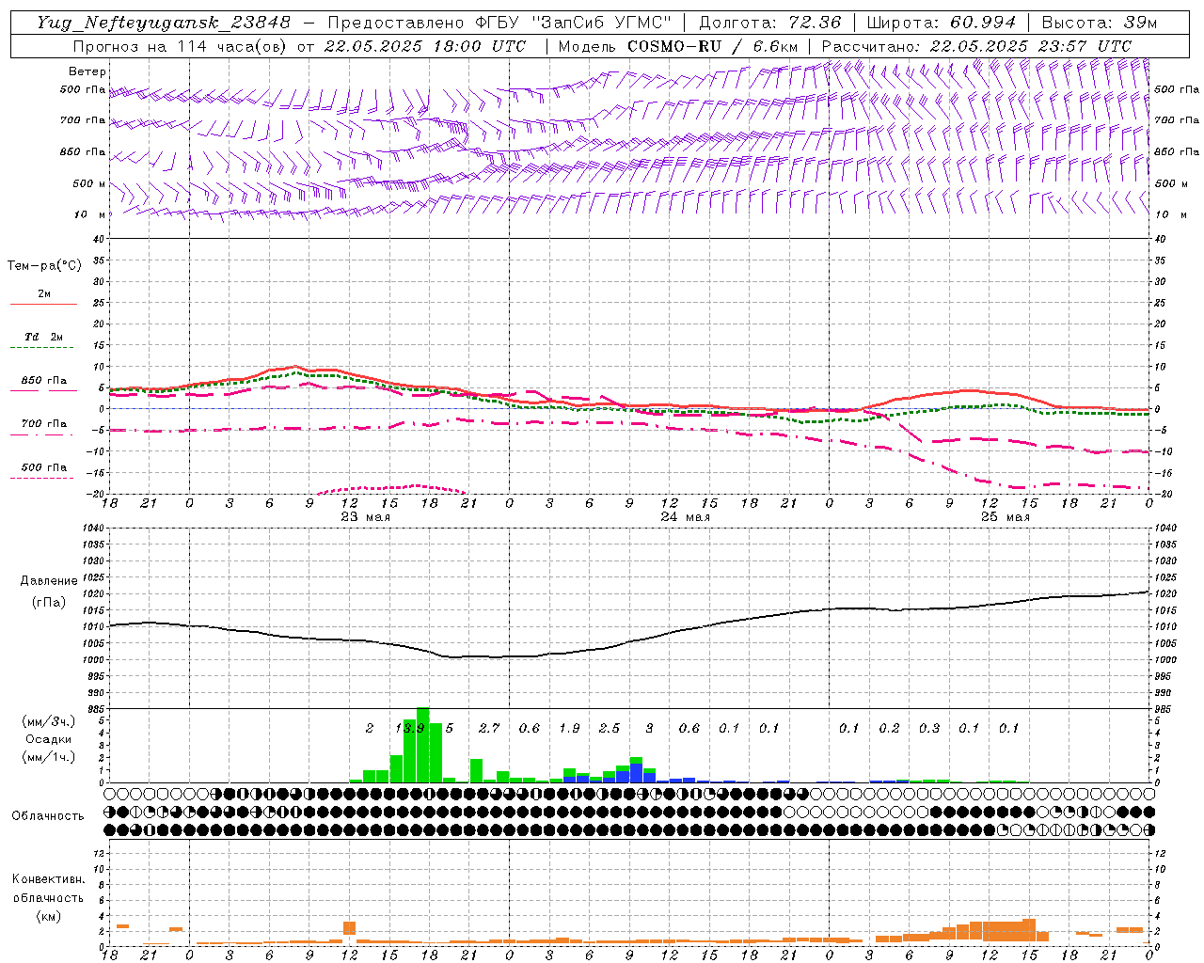Click the 10 м wind level label on left
The height and width of the screenshot is (963, 1204).
point(90,214)
